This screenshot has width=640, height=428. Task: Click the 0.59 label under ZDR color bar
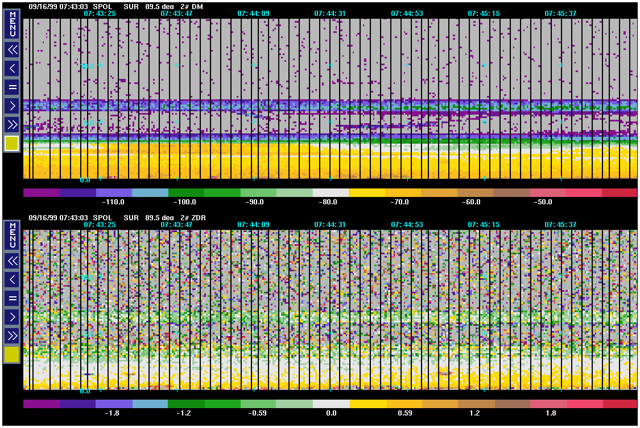pos(405,413)
